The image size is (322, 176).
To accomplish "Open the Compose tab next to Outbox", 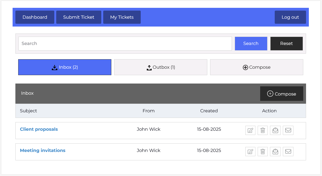I will tap(257, 67).
